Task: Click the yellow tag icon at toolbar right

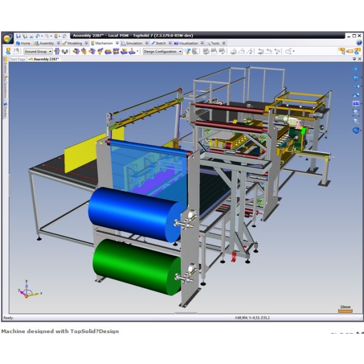Action: point(349,51)
